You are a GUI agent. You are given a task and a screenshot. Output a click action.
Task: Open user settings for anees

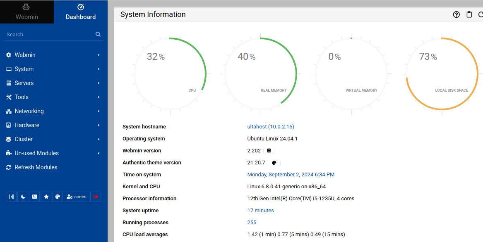(x=76, y=197)
